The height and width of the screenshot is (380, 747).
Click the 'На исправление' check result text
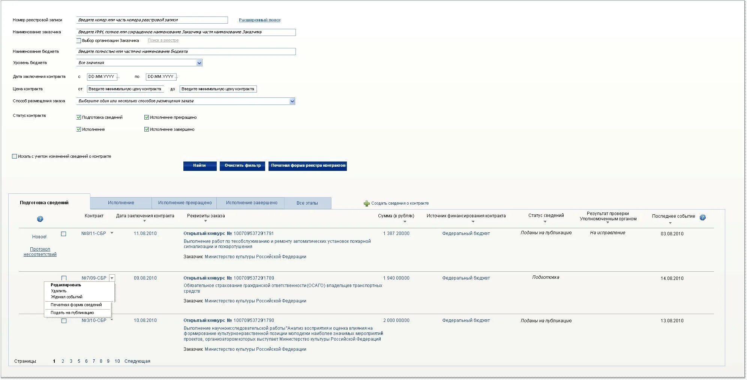tap(607, 233)
